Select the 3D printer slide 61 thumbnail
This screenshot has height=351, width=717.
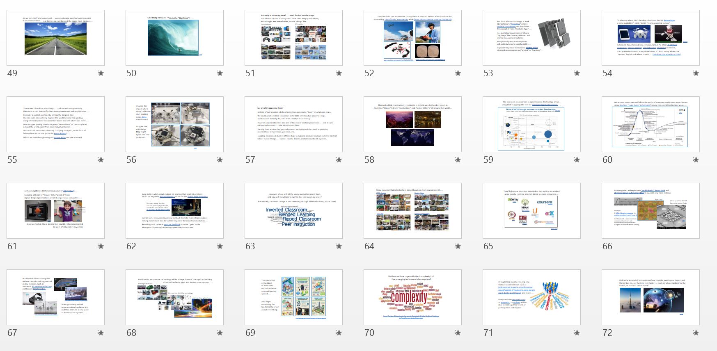pos(55,211)
